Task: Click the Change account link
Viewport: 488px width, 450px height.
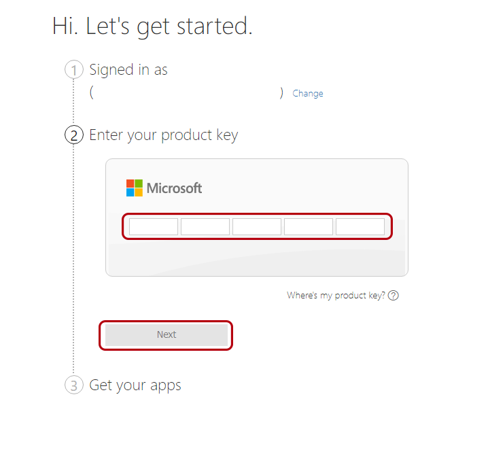Action: (x=308, y=94)
